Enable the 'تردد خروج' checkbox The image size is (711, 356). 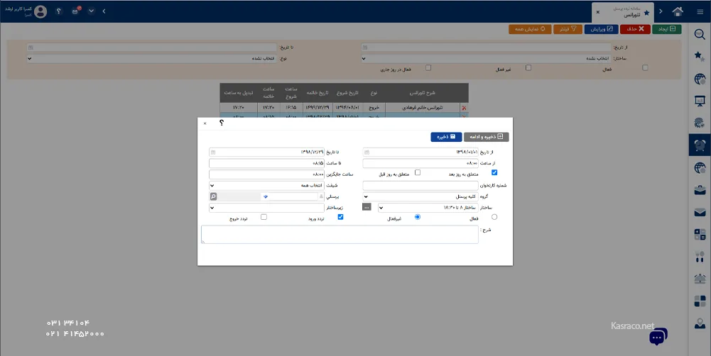tap(264, 217)
